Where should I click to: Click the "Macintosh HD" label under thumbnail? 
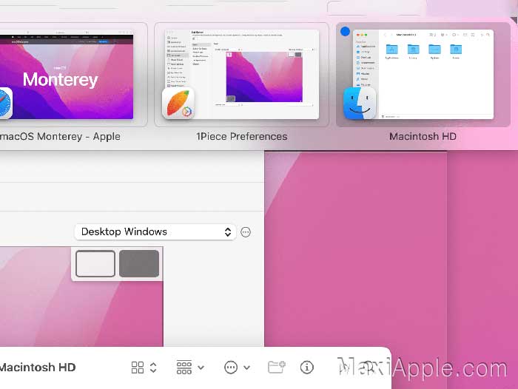click(x=423, y=136)
